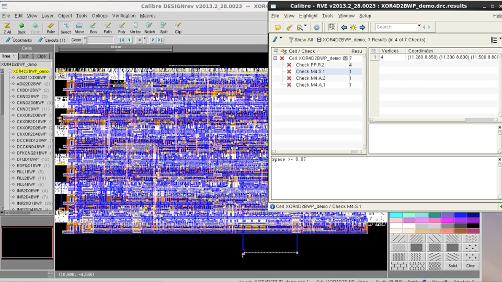Switch to the Clips tab in Cells
The height and width of the screenshot is (282, 502).
41,56
